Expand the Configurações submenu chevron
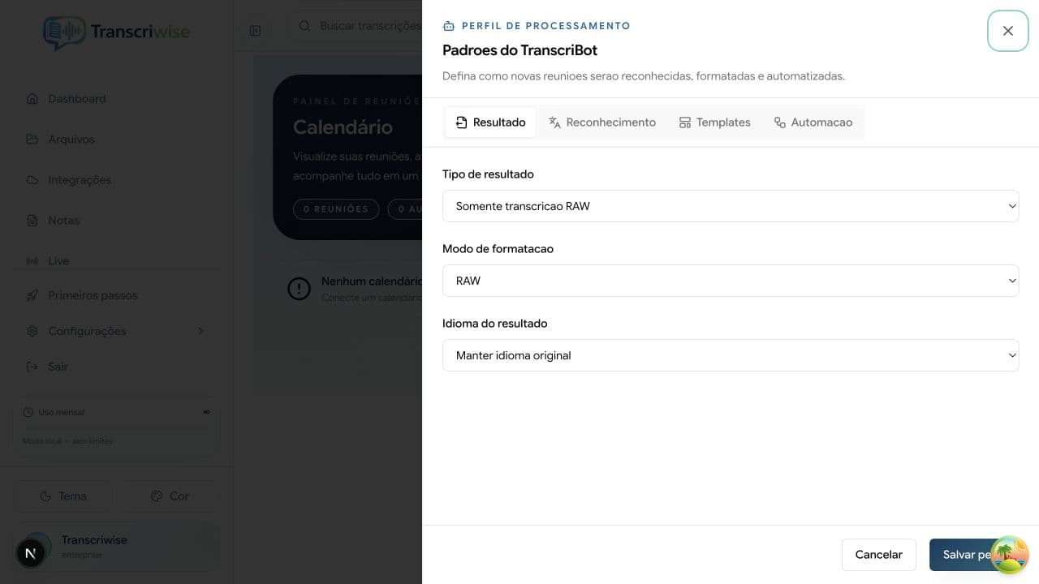1039x584 pixels. pos(200,331)
